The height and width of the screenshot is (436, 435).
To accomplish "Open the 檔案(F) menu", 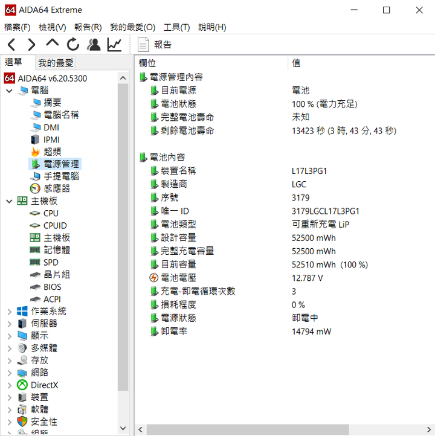I will 18,27.
